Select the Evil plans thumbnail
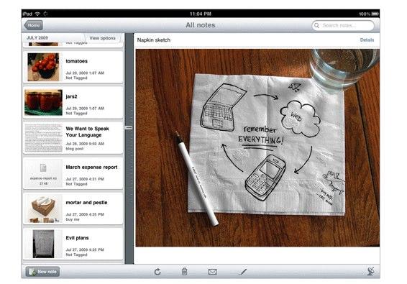 point(43,244)
